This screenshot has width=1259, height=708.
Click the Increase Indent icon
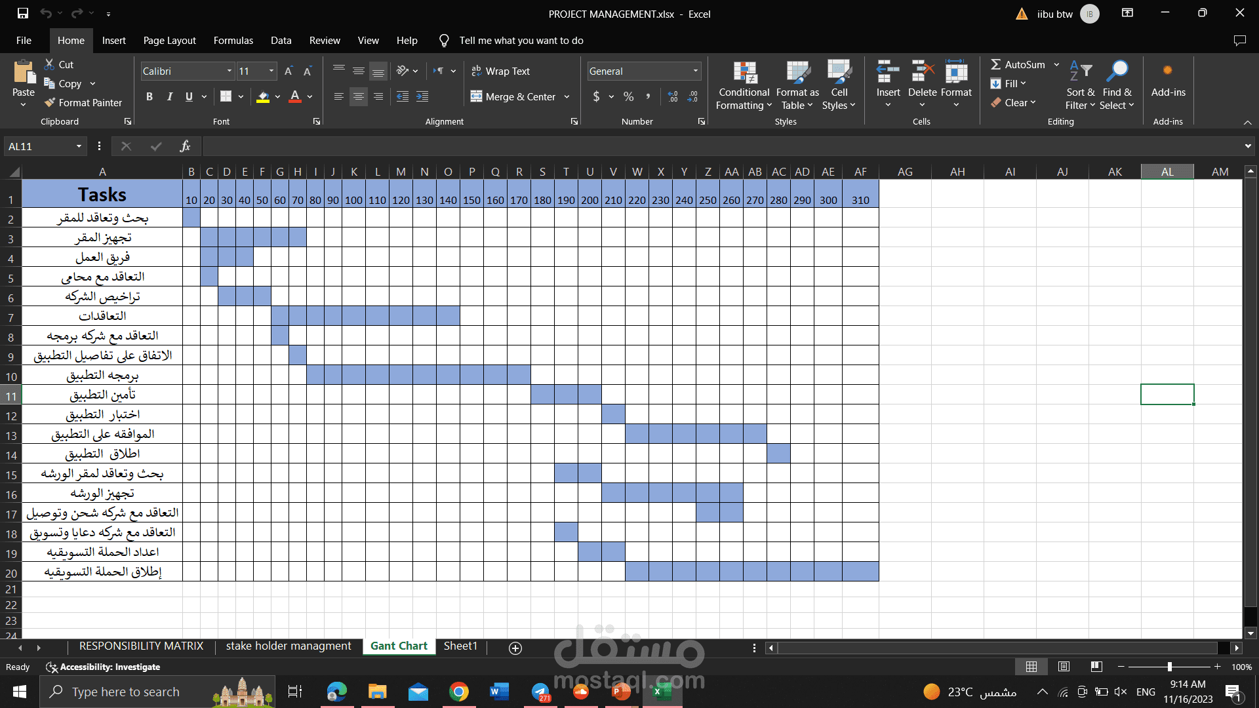[422, 97]
